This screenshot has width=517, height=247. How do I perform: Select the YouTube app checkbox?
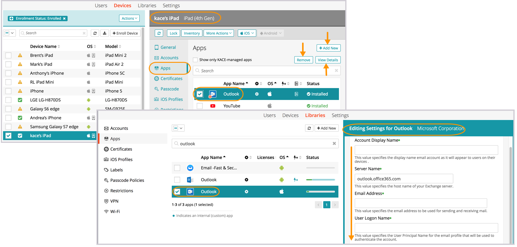click(200, 106)
